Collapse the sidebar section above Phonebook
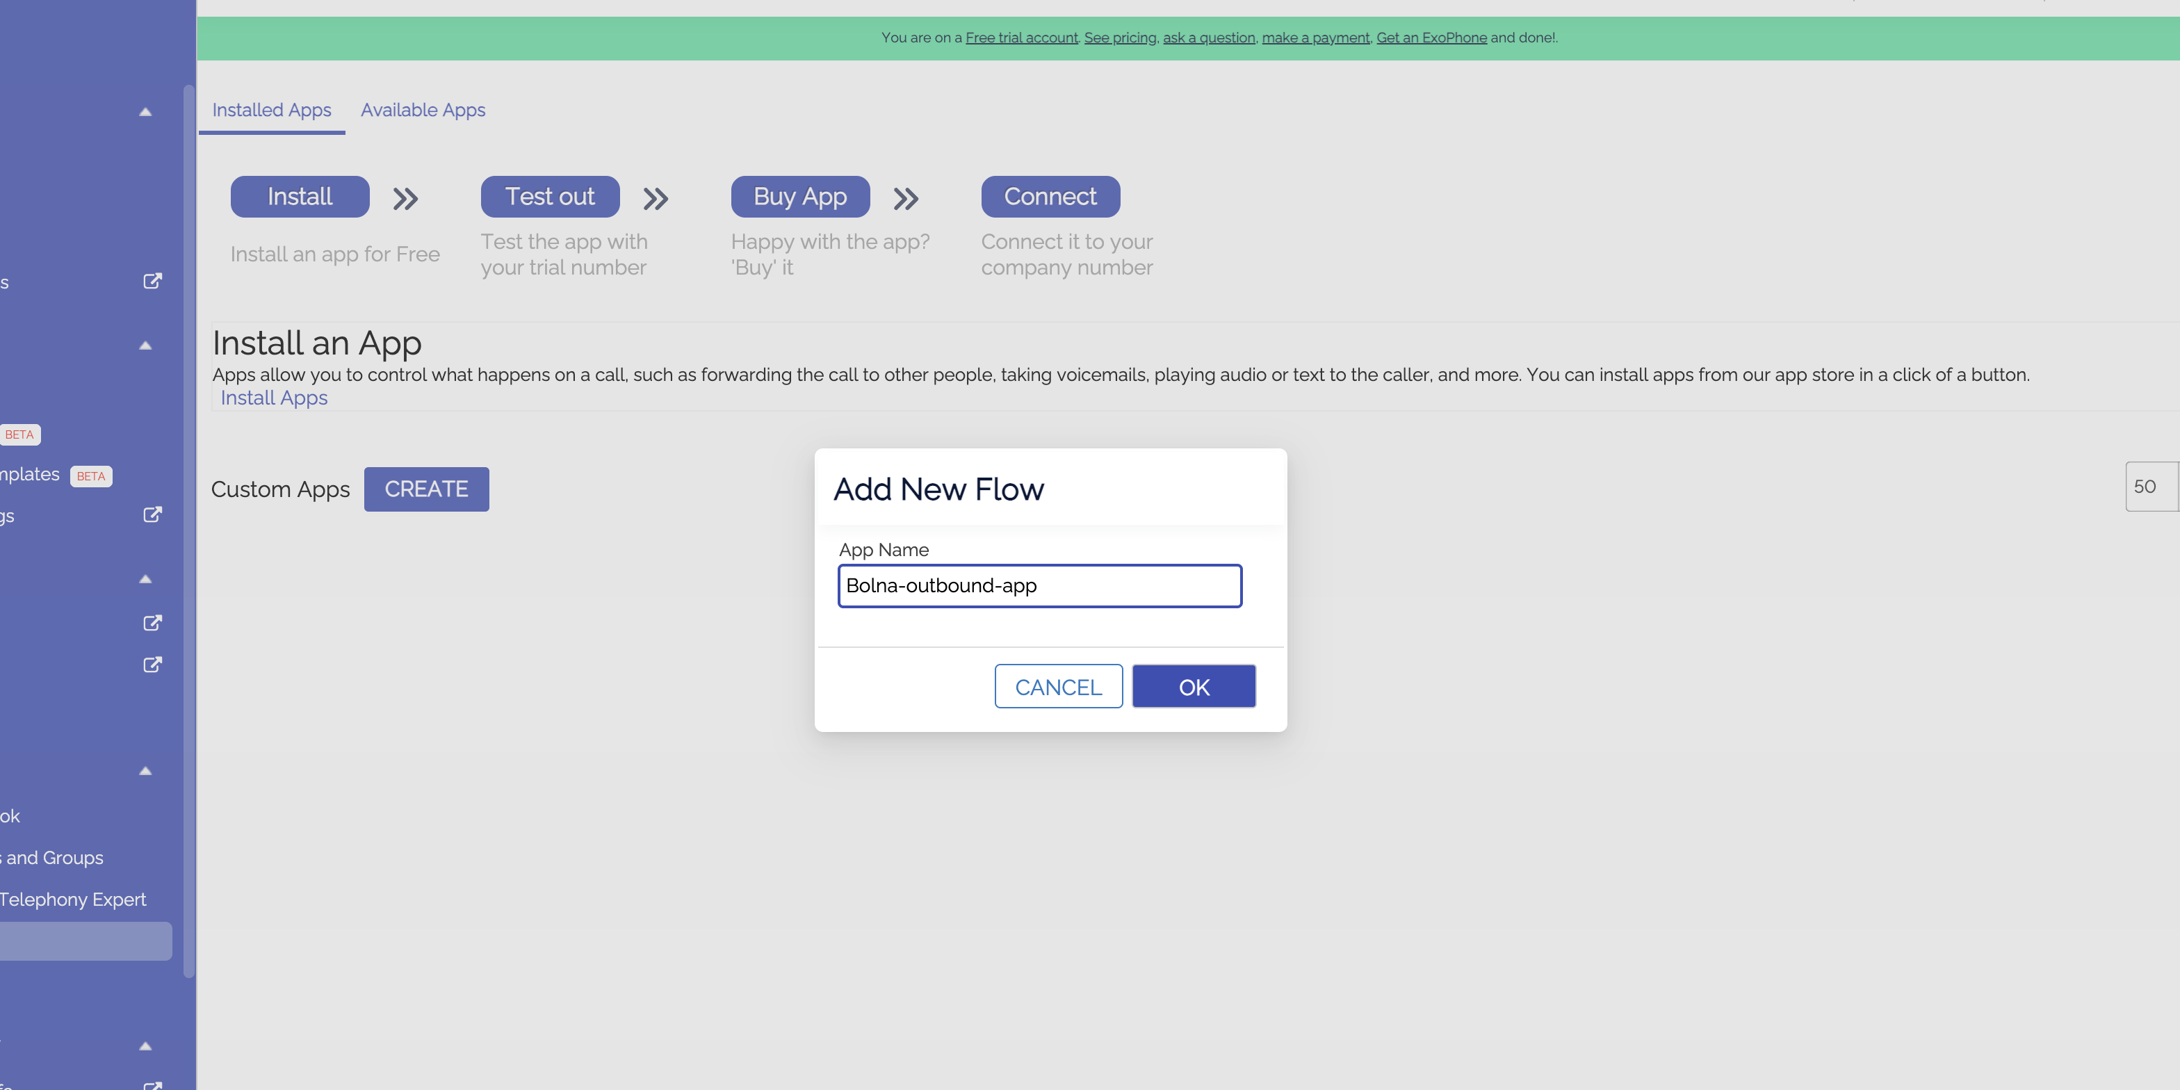The height and width of the screenshot is (1090, 2180). 145,771
